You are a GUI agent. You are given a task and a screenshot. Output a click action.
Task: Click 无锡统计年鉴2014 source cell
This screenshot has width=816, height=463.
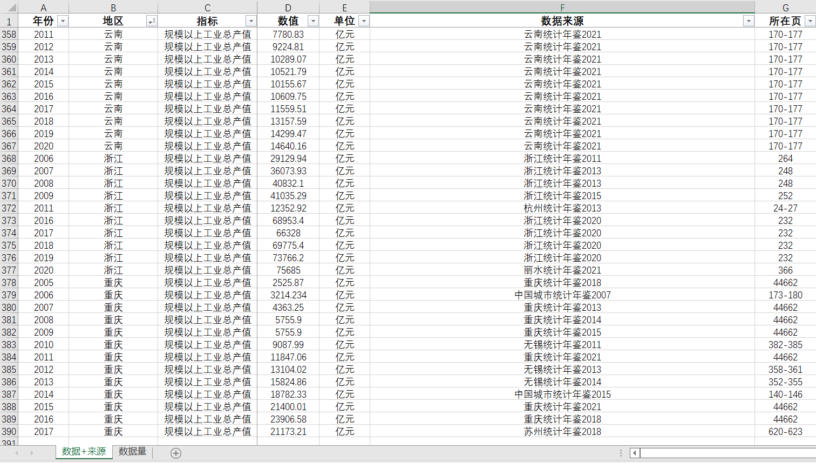point(562,382)
